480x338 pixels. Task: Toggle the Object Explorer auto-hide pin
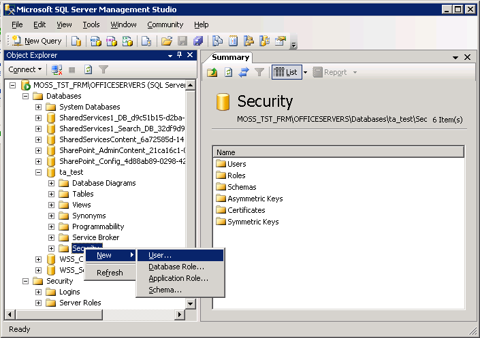(179, 55)
